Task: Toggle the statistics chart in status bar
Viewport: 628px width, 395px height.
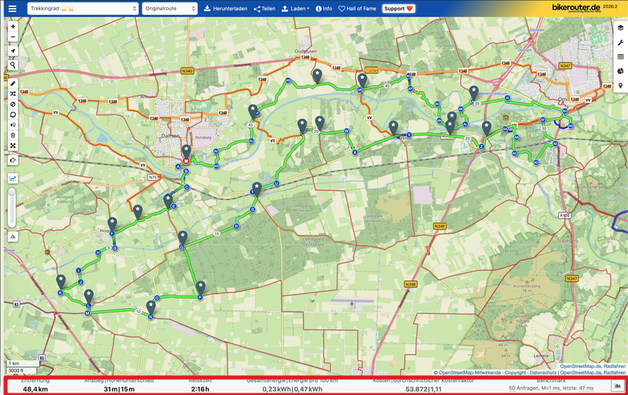Action: click(x=617, y=385)
